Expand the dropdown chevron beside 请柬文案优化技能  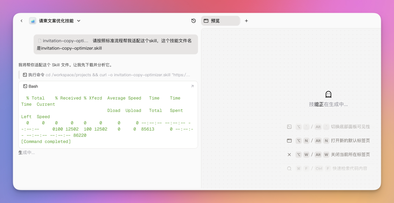coord(79,21)
